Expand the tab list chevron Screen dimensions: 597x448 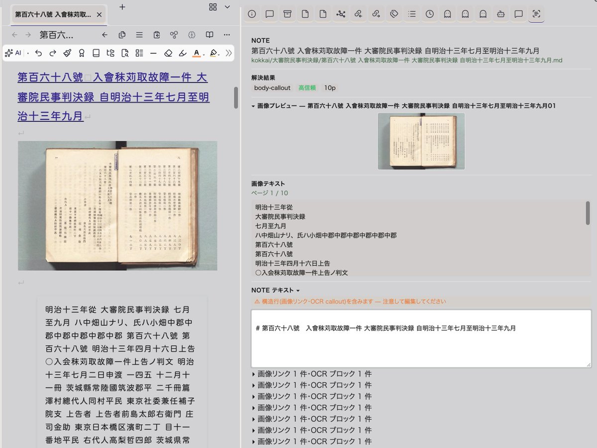[x=227, y=7]
